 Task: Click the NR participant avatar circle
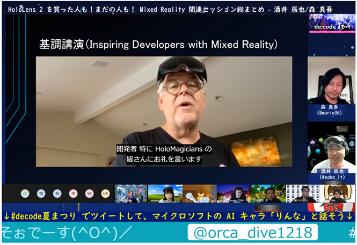105,194
